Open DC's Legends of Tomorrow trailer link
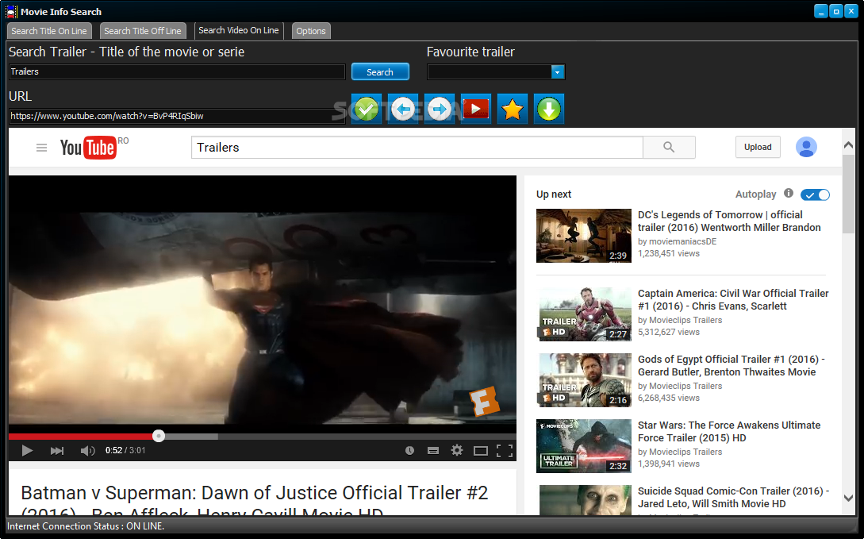This screenshot has width=864, height=539. click(729, 221)
